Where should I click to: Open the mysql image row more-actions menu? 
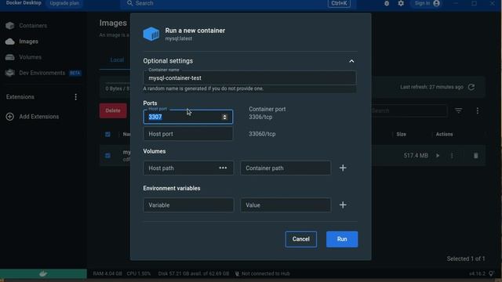point(452,156)
